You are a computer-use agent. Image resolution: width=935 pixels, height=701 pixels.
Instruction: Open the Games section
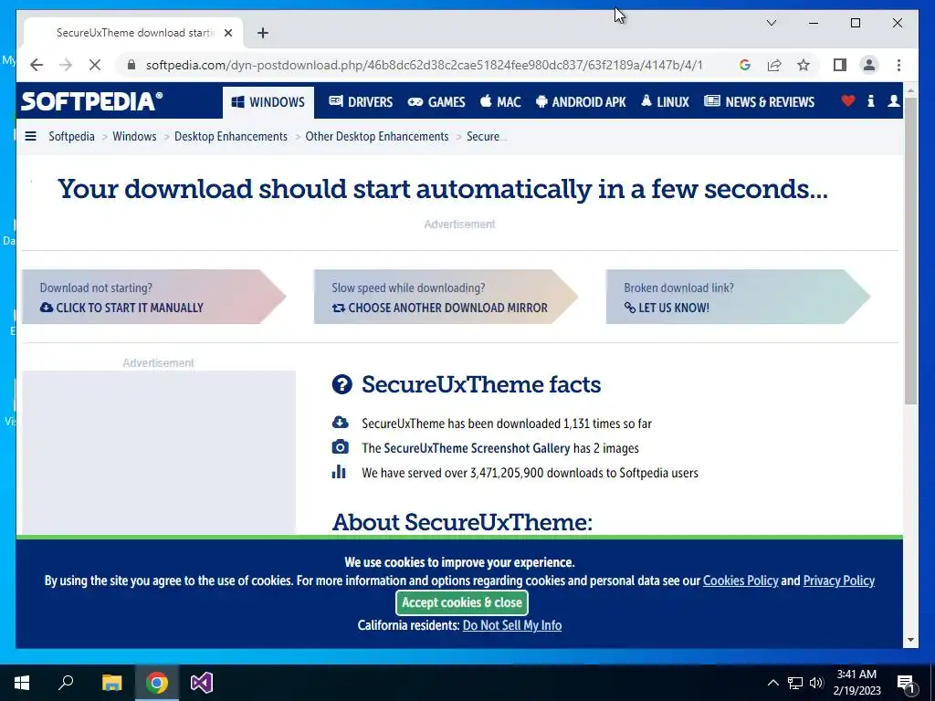436,102
